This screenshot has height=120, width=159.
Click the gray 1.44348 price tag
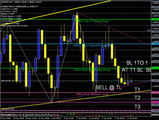coord(155,31)
